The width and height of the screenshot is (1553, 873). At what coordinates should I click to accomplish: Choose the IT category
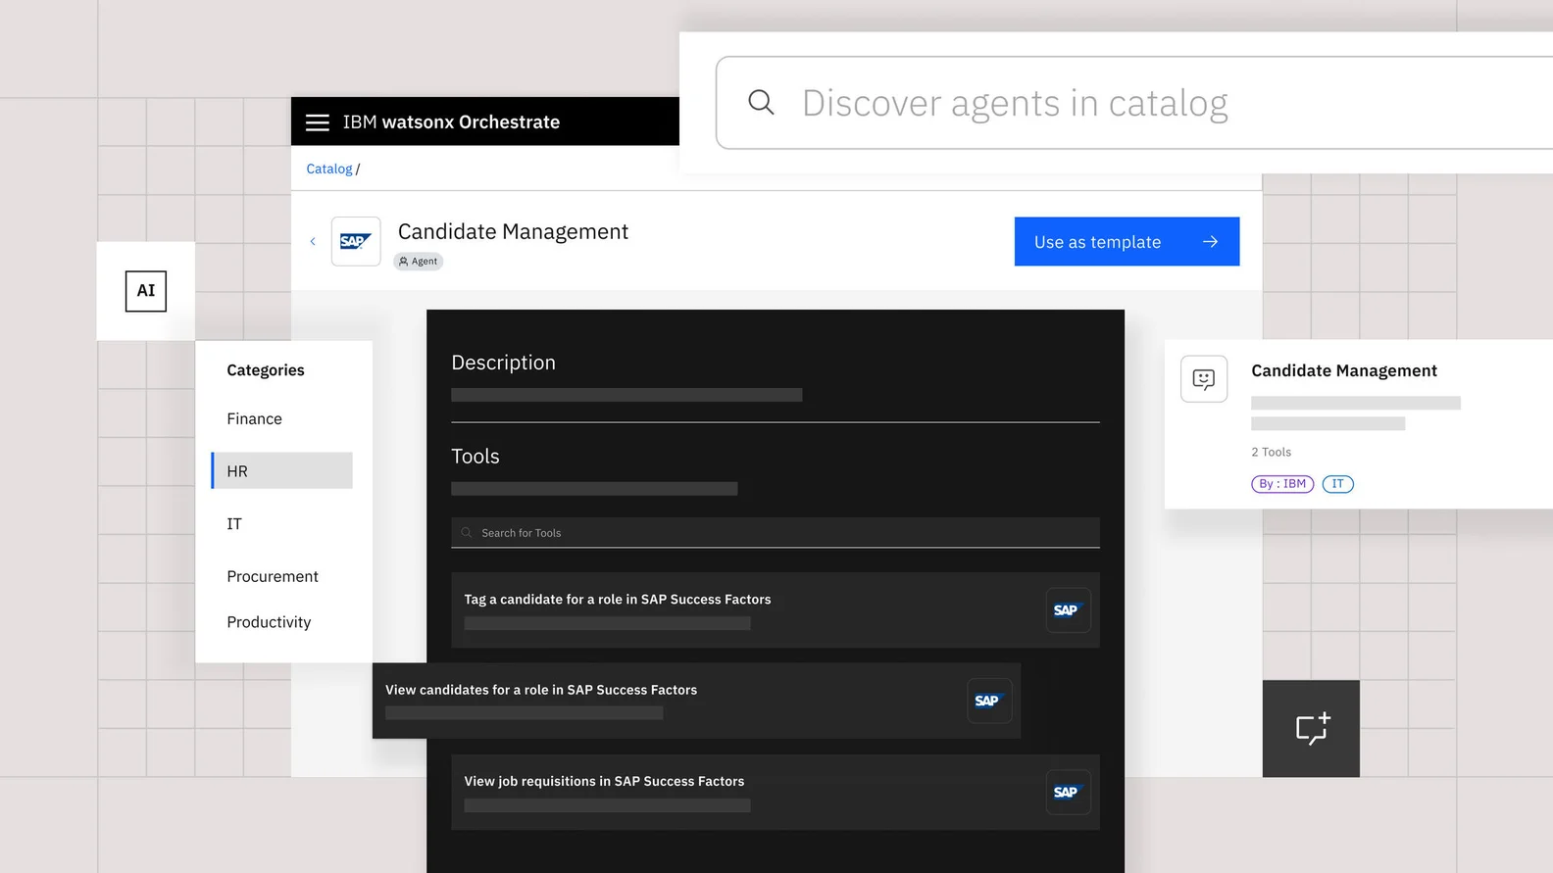tap(234, 524)
